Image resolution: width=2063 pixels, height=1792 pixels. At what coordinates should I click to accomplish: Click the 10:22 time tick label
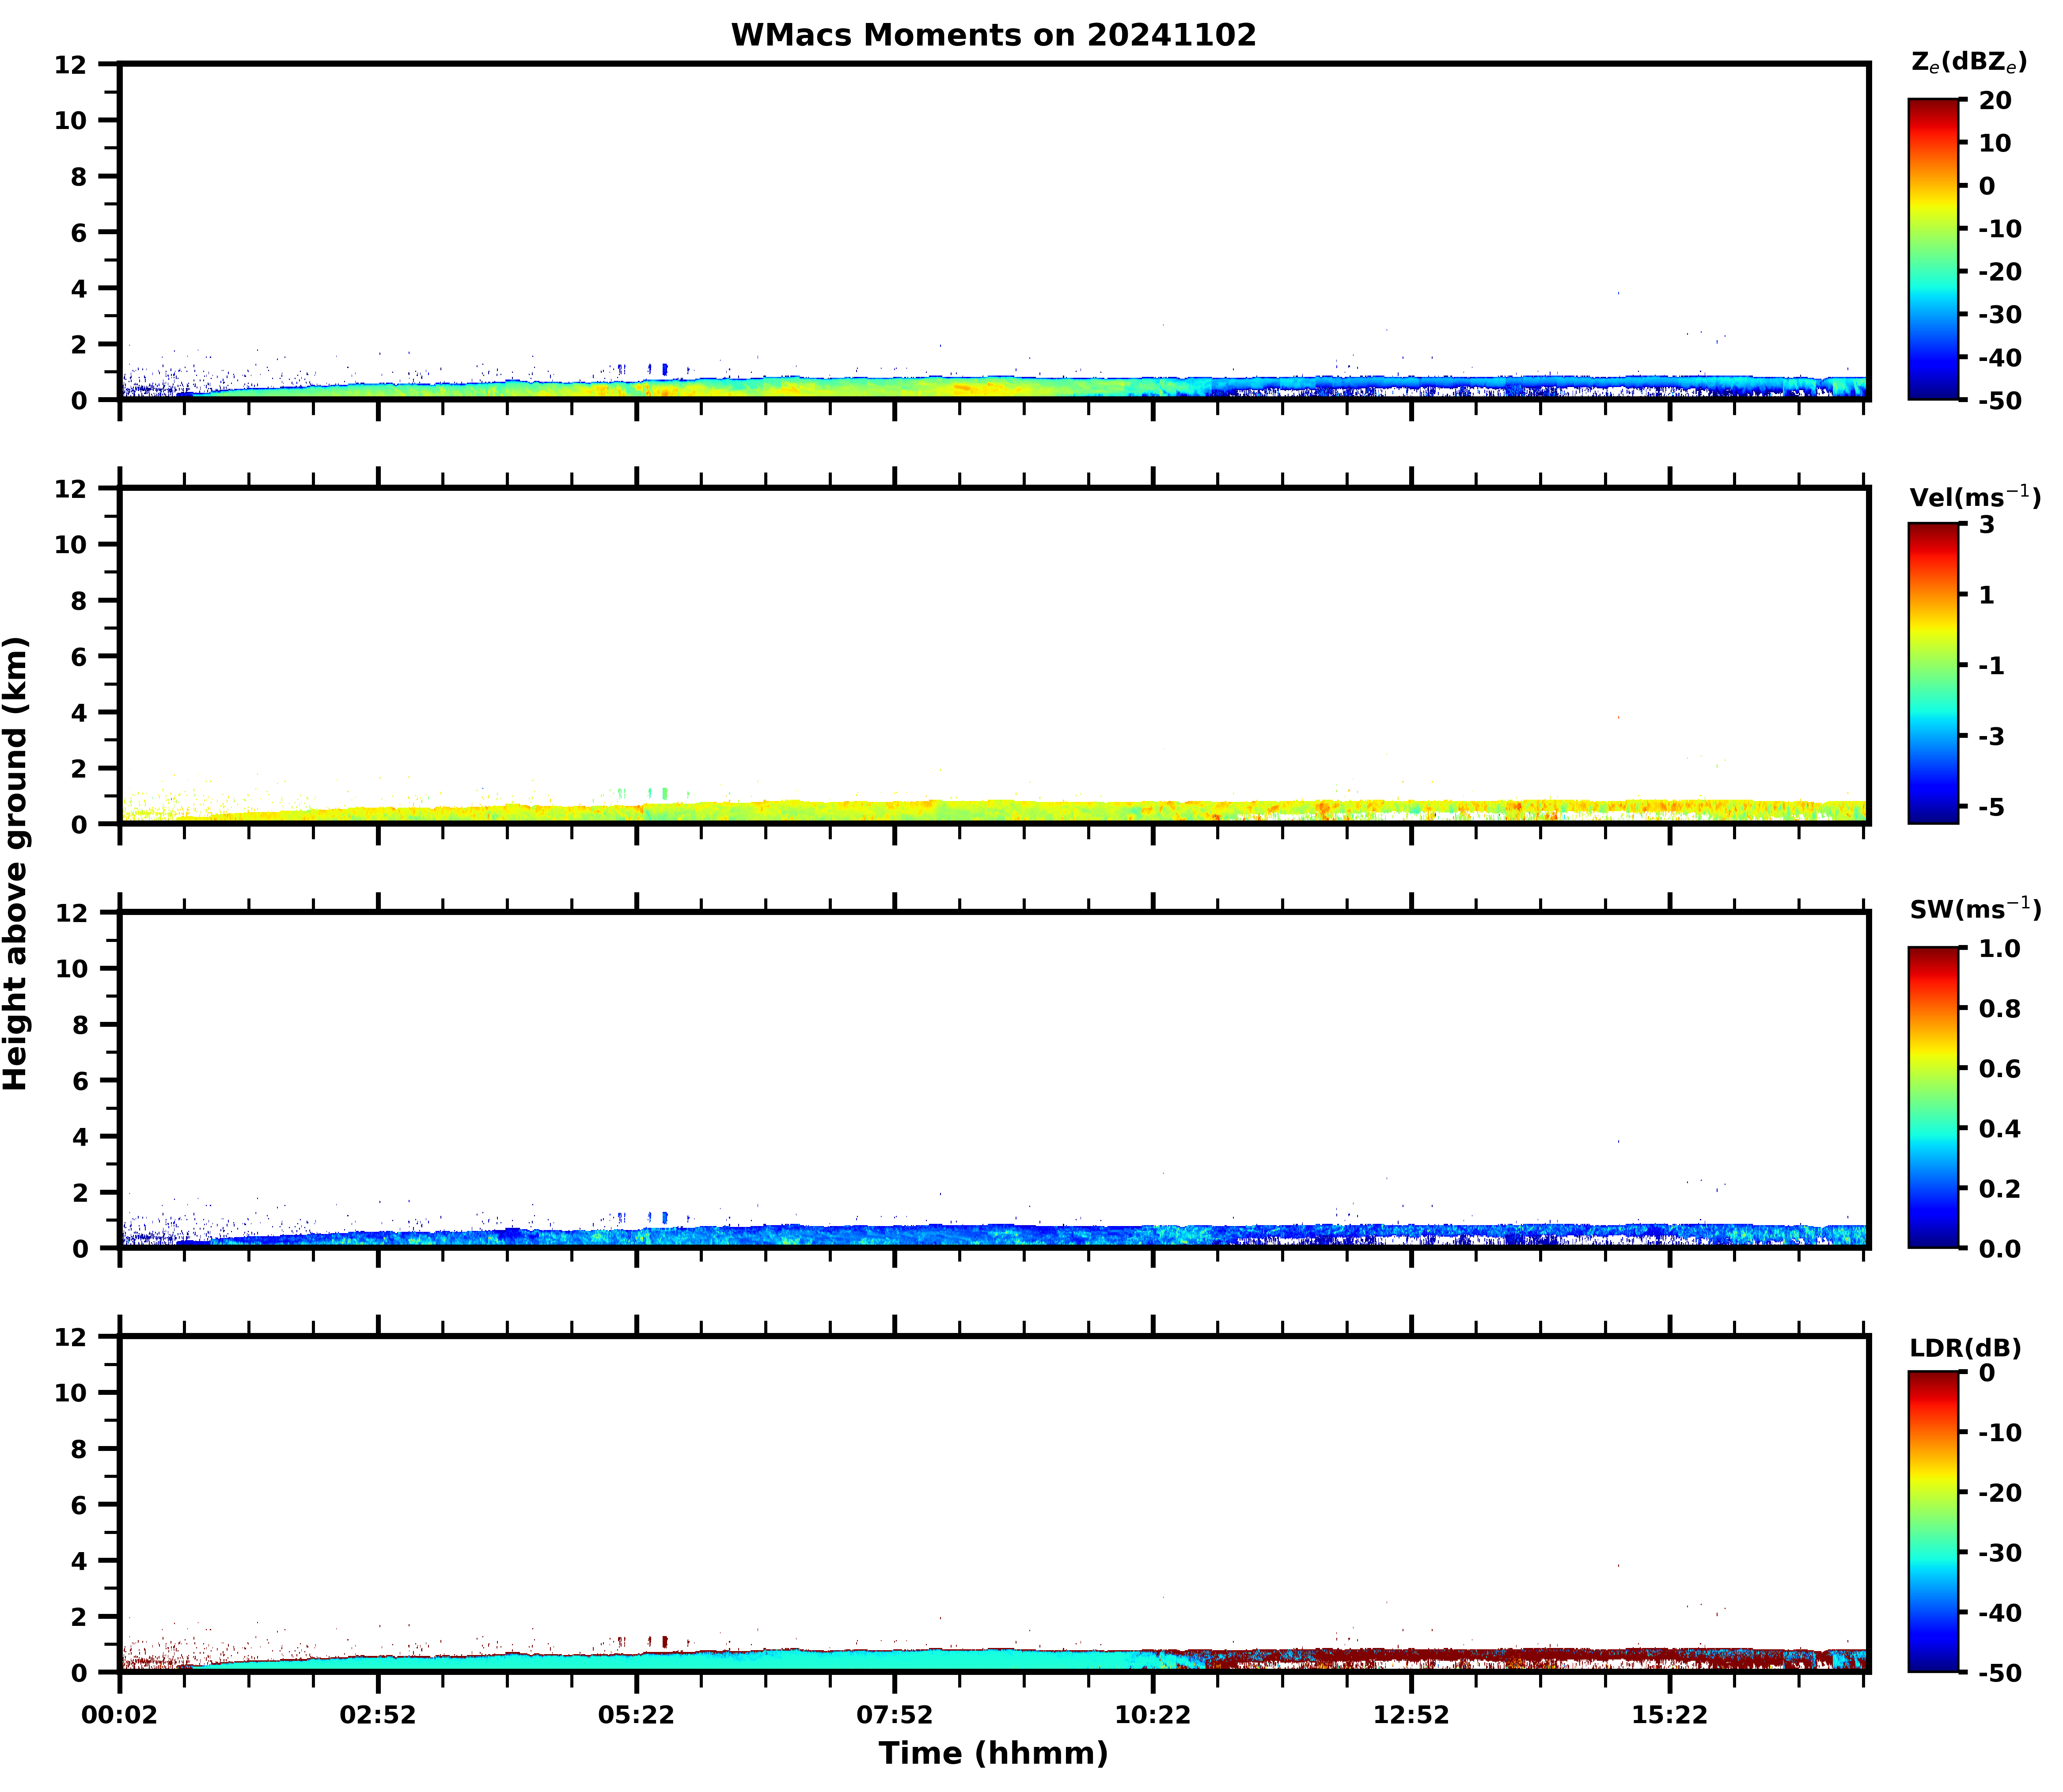tap(1152, 1716)
